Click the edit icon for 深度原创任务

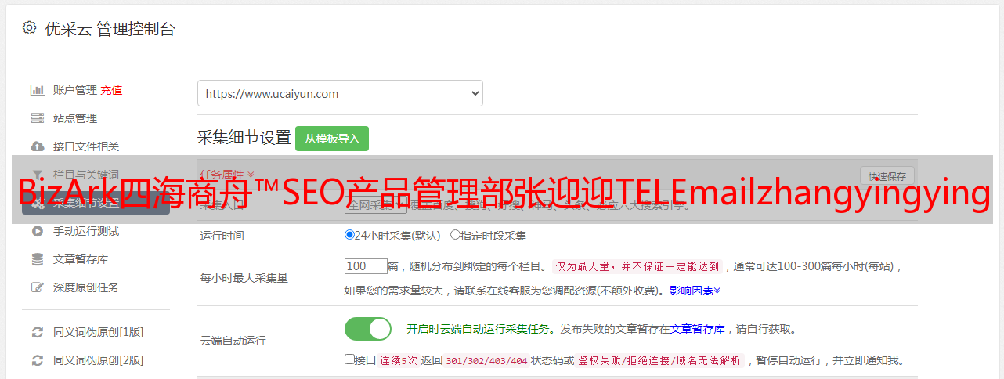point(37,287)
